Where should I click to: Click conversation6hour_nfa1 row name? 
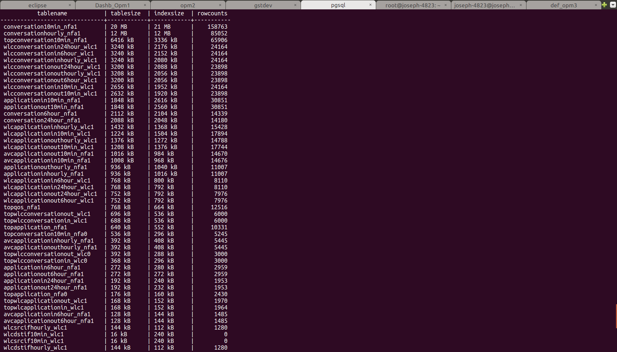coord(40,114)
